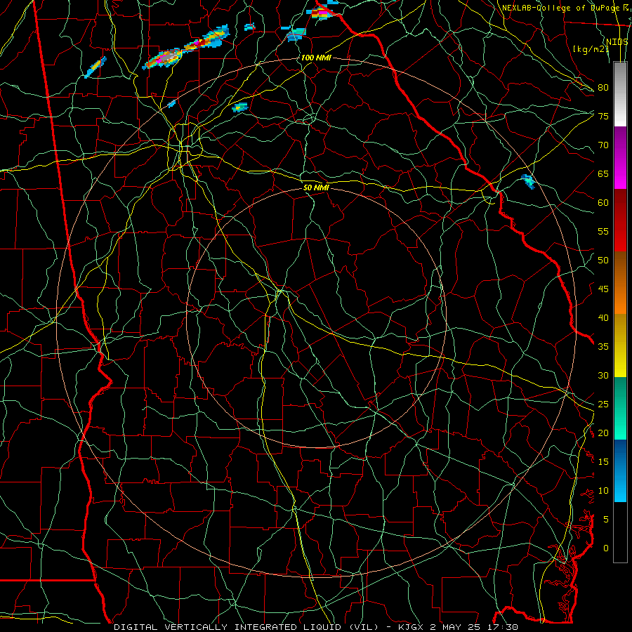Click the 10 value on the color scale
Image resolution: width=632 pixels, height=632 pixels.
[x=603, y=491]
